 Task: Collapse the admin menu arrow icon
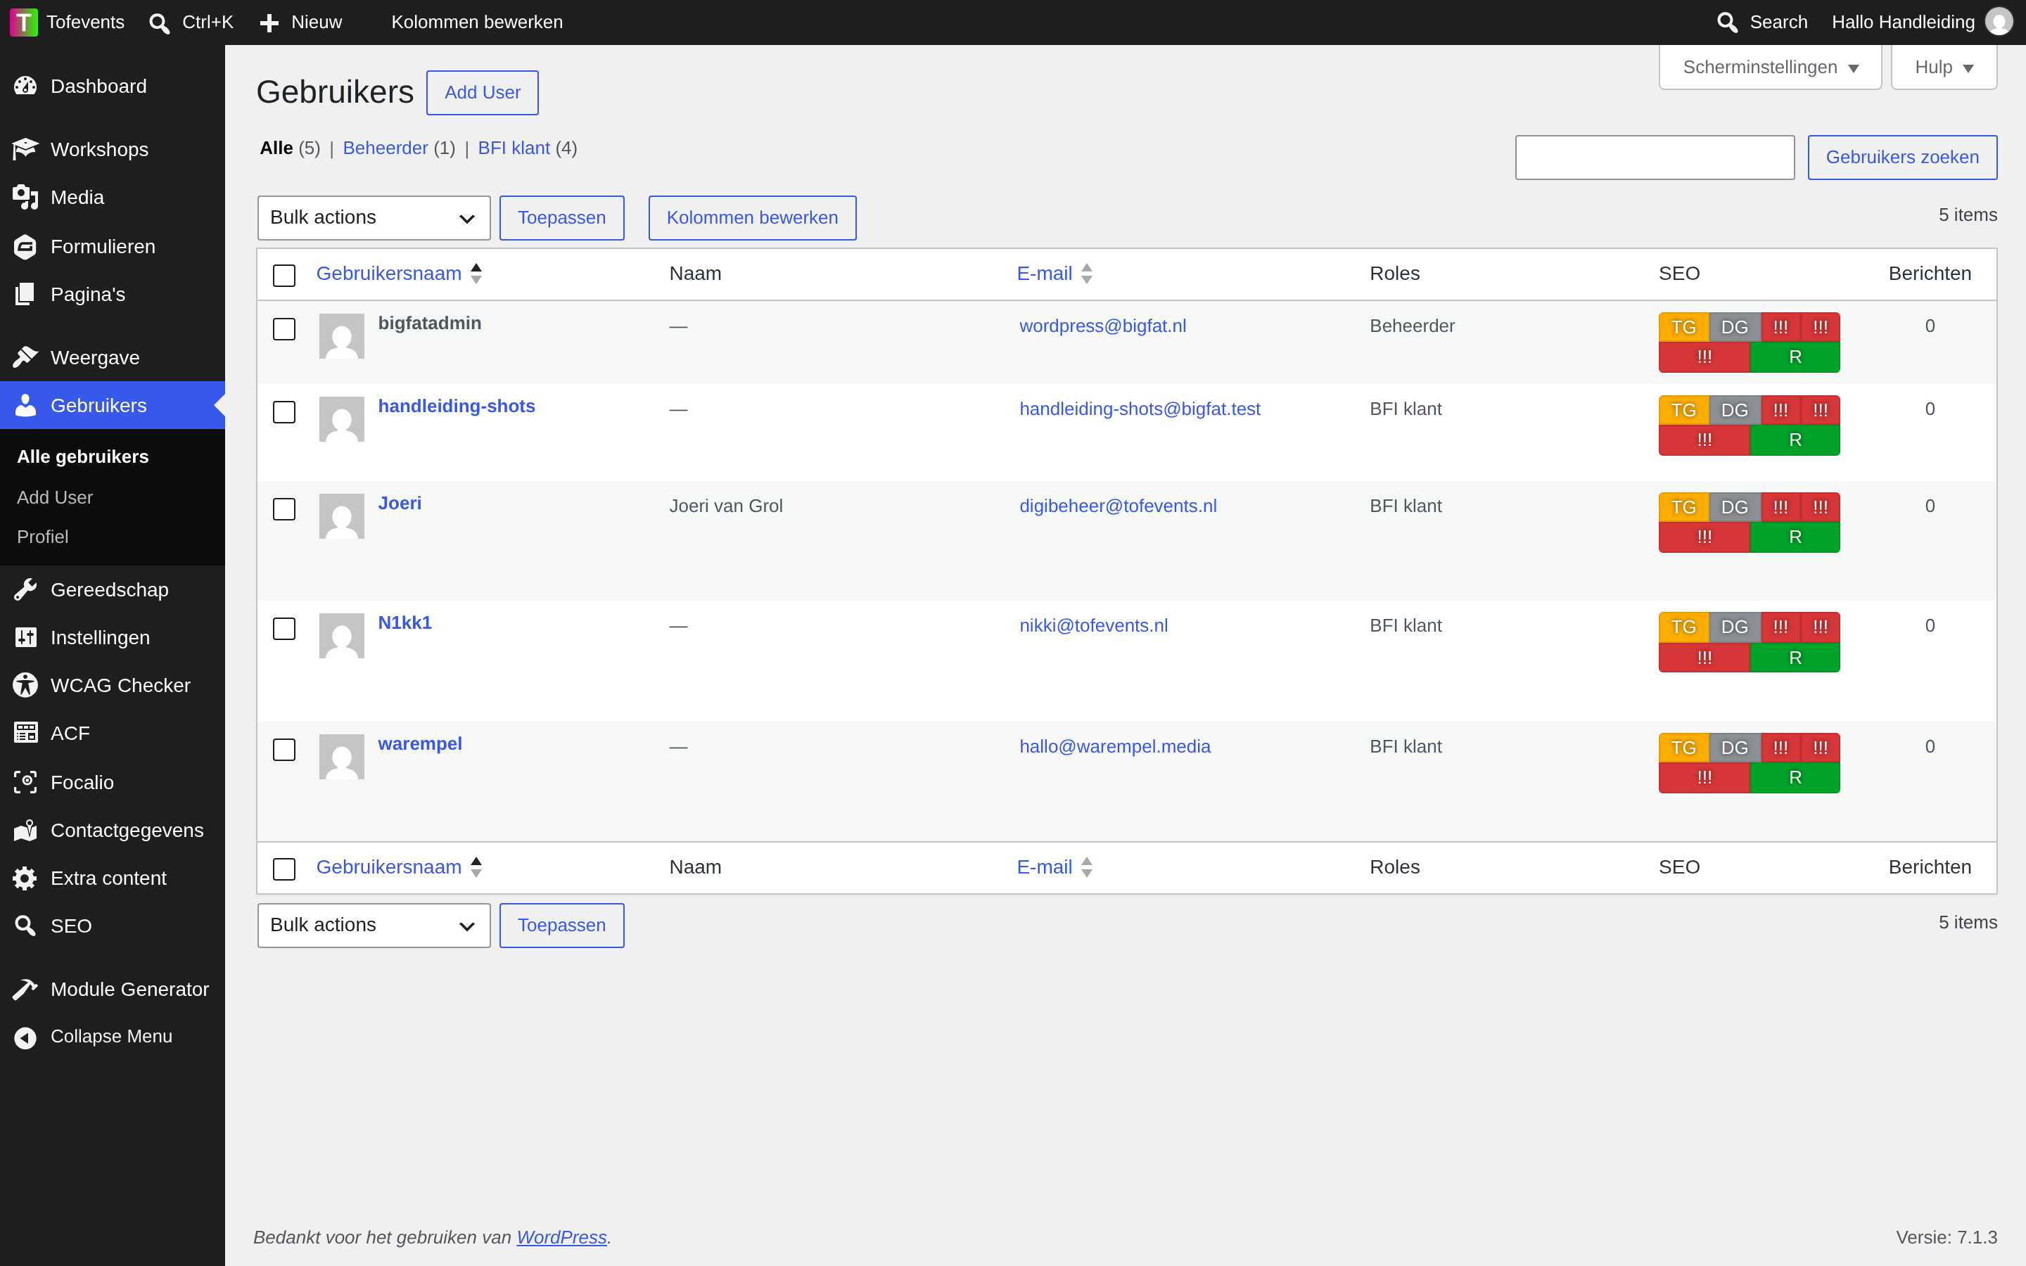(x=25, y=1037)
